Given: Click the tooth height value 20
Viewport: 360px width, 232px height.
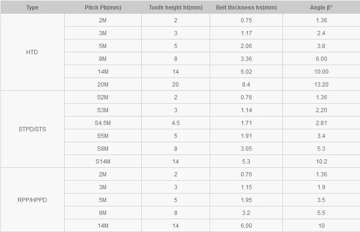Looking at the screenshot, I should [x=175, y=85].
